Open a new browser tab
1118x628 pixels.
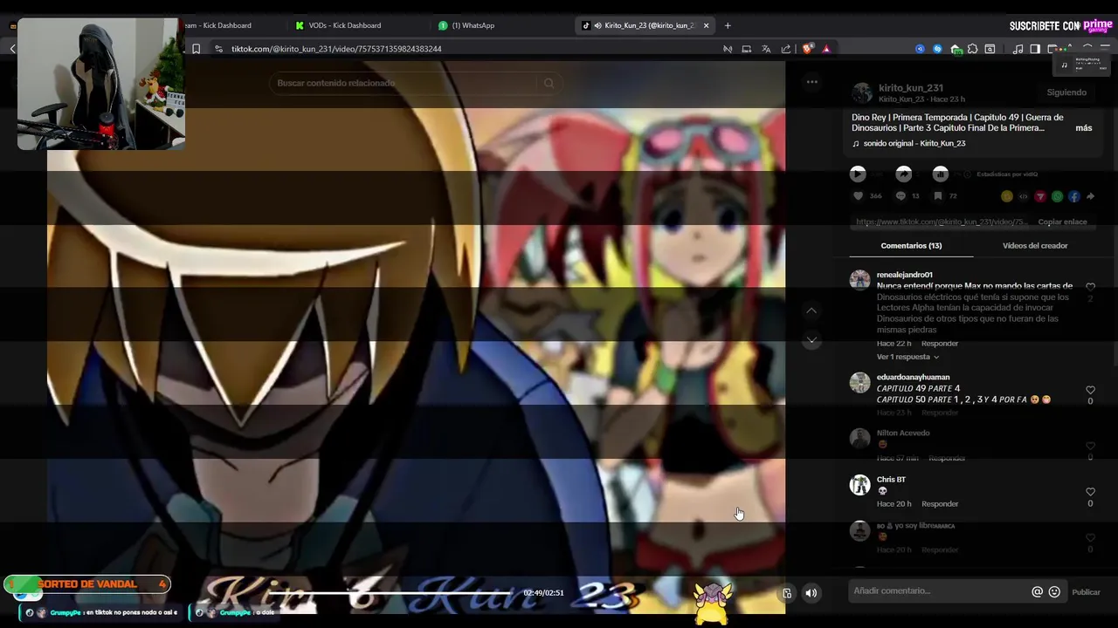pyautogui.click(x=728, y=25)
